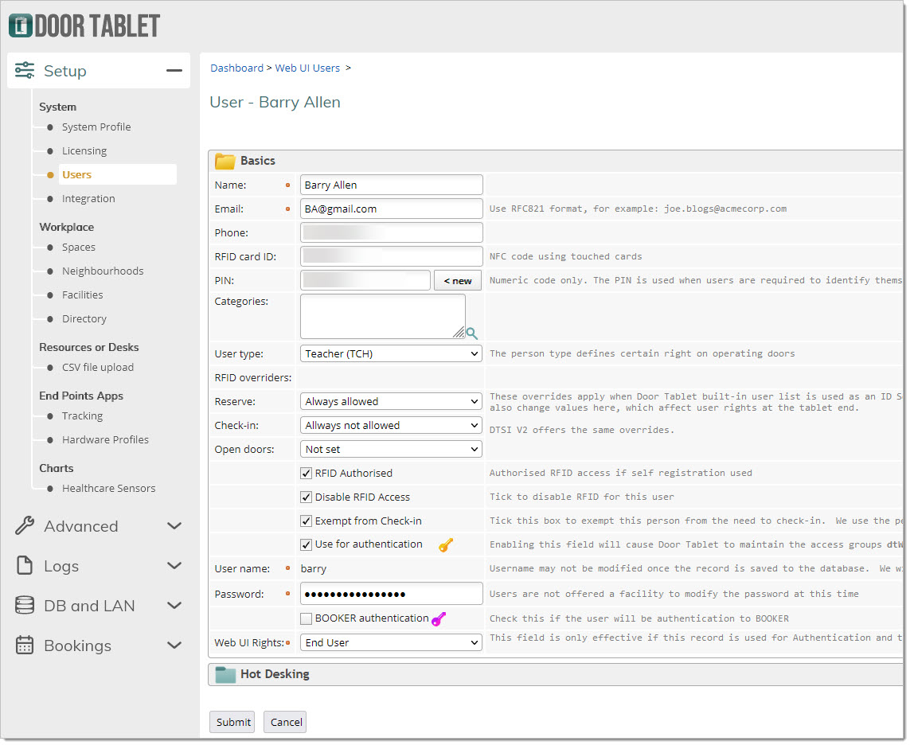
Task: Expand the Bookings menu chevron
Action: [x=174, y=646]
